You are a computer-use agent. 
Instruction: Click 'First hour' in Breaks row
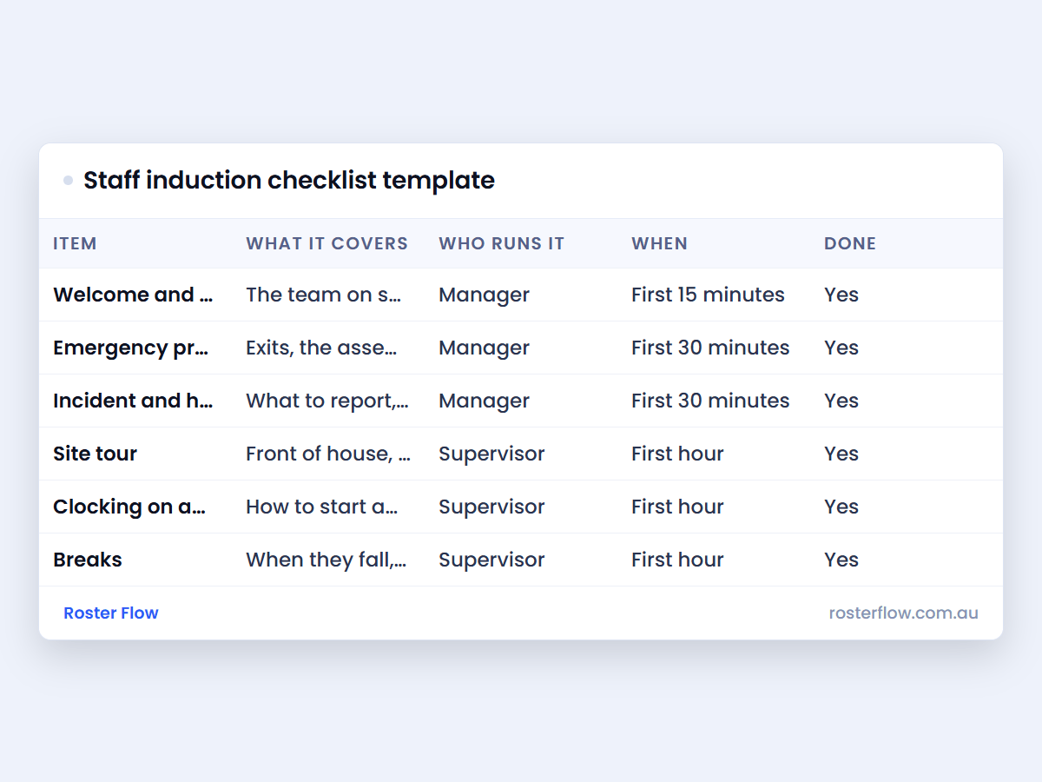[x=677, y=560]
